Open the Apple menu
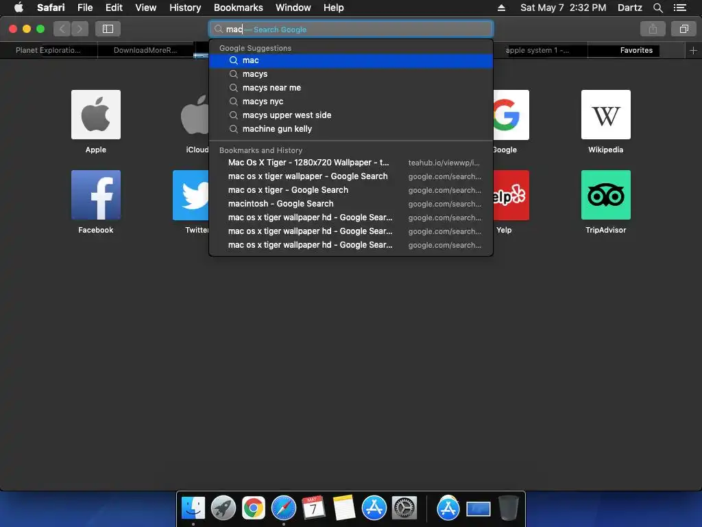This screenshot has height=527, width=702. pos(19,8)
